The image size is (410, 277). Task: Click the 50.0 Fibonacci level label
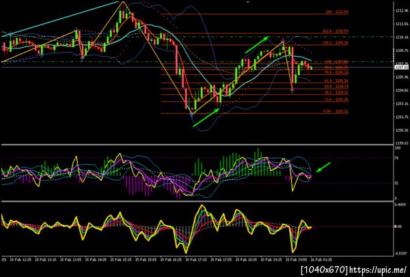point(336,87)
